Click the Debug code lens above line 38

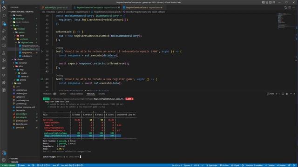59,48
